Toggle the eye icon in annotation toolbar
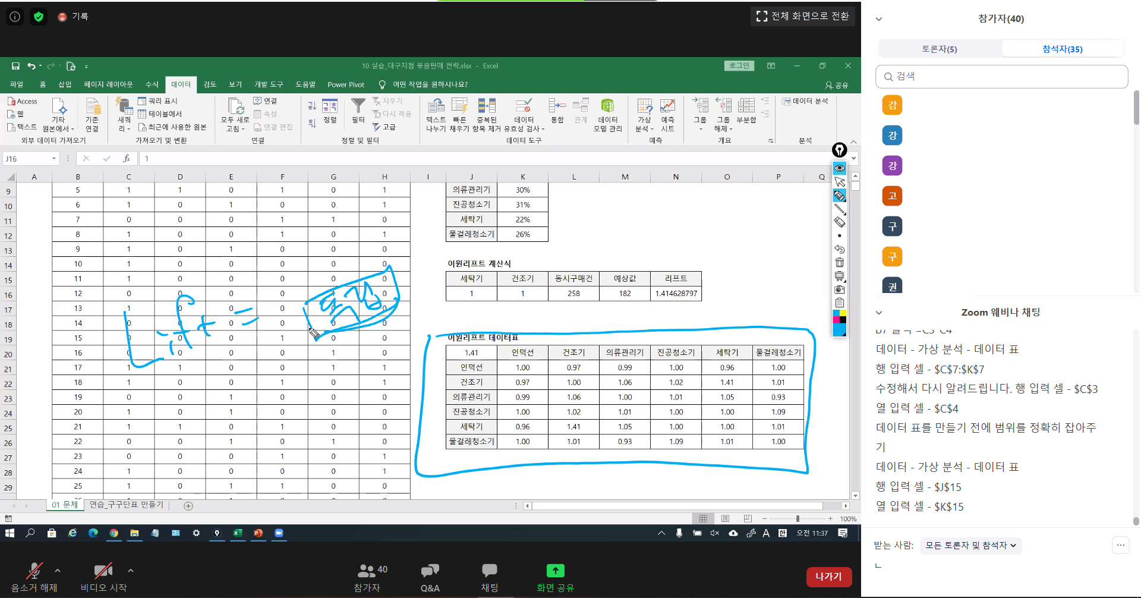This screenshot has height=598, width=1141. (x=839, y=168)
